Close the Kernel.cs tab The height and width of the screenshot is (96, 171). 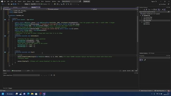40,7
